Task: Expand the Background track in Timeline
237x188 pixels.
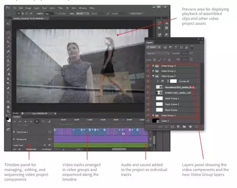Action: 14,139
